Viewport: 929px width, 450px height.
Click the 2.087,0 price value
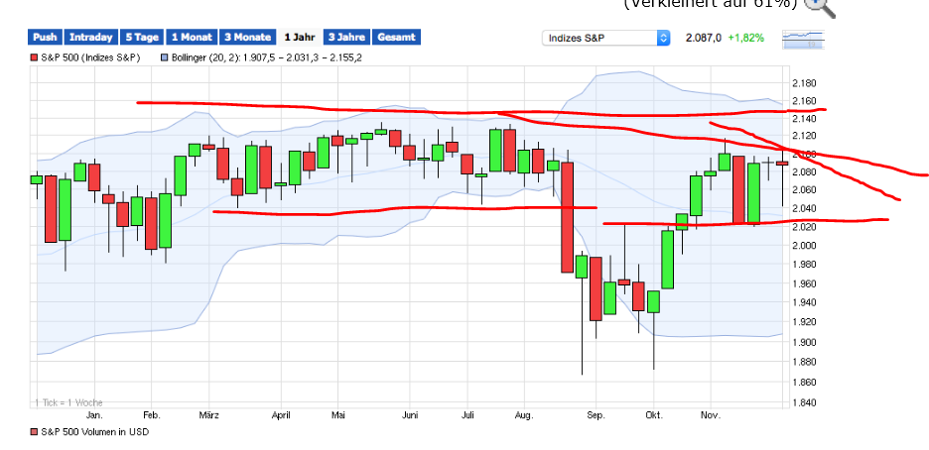coord(704,38)
